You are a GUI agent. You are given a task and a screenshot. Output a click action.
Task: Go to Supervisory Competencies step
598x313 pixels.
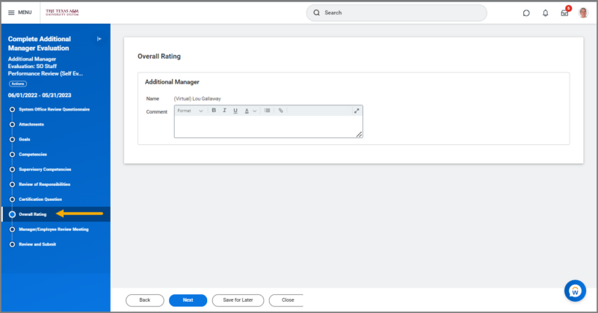coord(45,170)
